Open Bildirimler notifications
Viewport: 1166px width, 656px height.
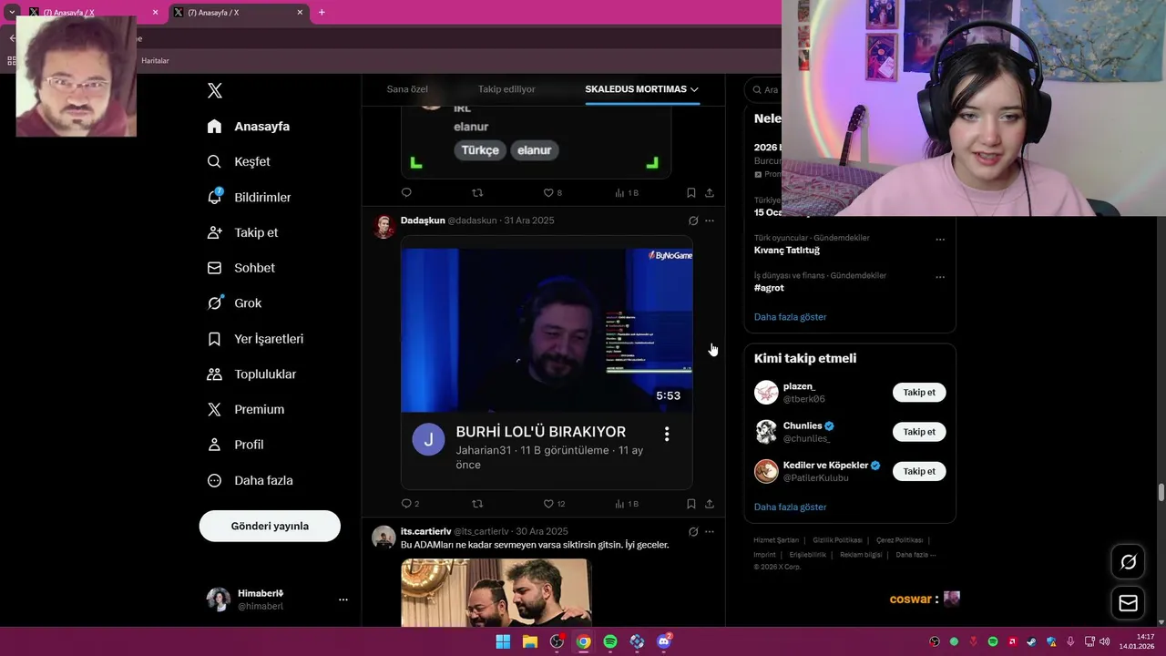pos(250,197)
